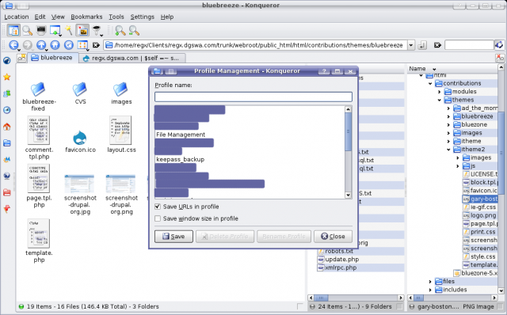
Task: Zoom in with the plus magnifier icon
Action: point(120,31)
